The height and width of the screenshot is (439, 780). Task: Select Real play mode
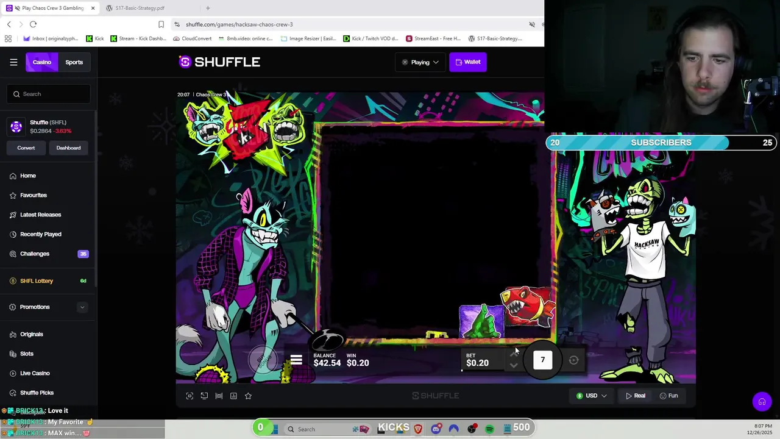(636, 396)
